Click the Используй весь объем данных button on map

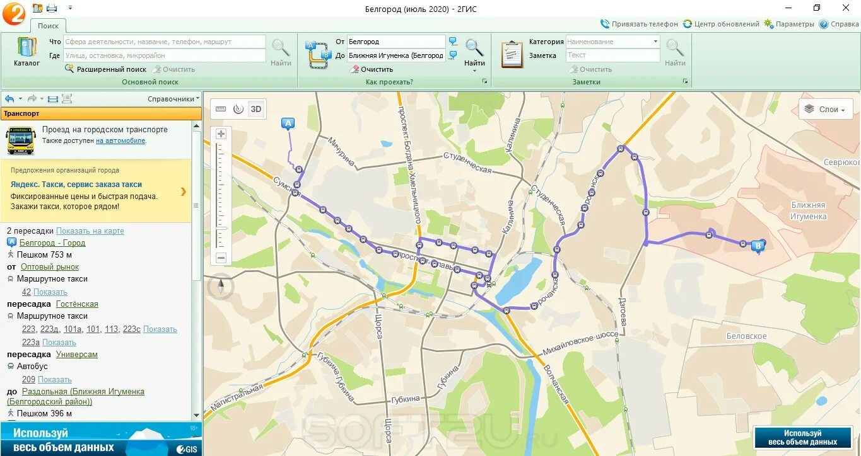tap(803, 438)
